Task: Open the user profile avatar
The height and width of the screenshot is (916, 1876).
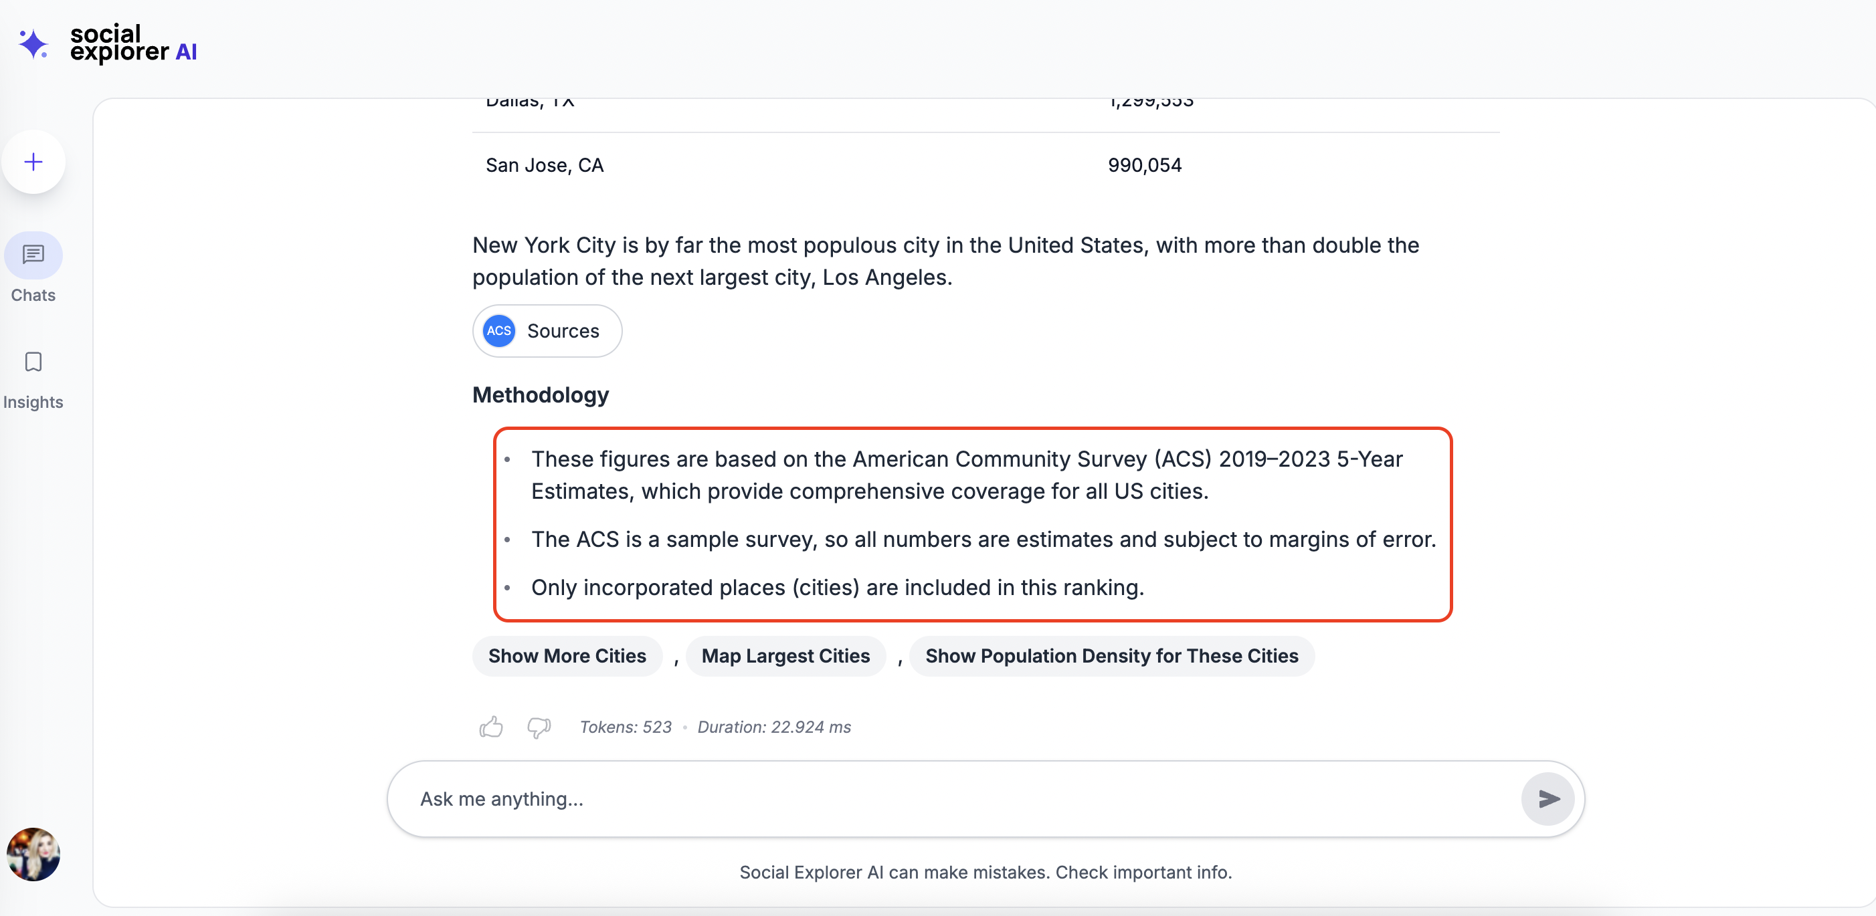Action: (x=33, y=854)
